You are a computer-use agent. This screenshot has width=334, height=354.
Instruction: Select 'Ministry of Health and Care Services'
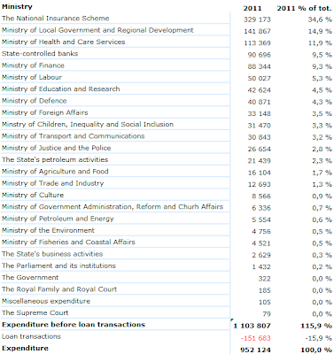point(64,42)
